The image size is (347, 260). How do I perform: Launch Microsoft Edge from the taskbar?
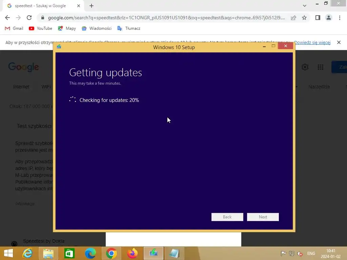pos(90,253)
